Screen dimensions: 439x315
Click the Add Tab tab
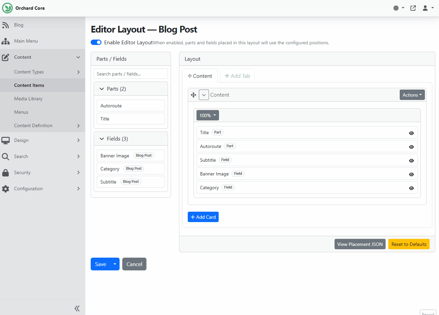tap(237, 76)
